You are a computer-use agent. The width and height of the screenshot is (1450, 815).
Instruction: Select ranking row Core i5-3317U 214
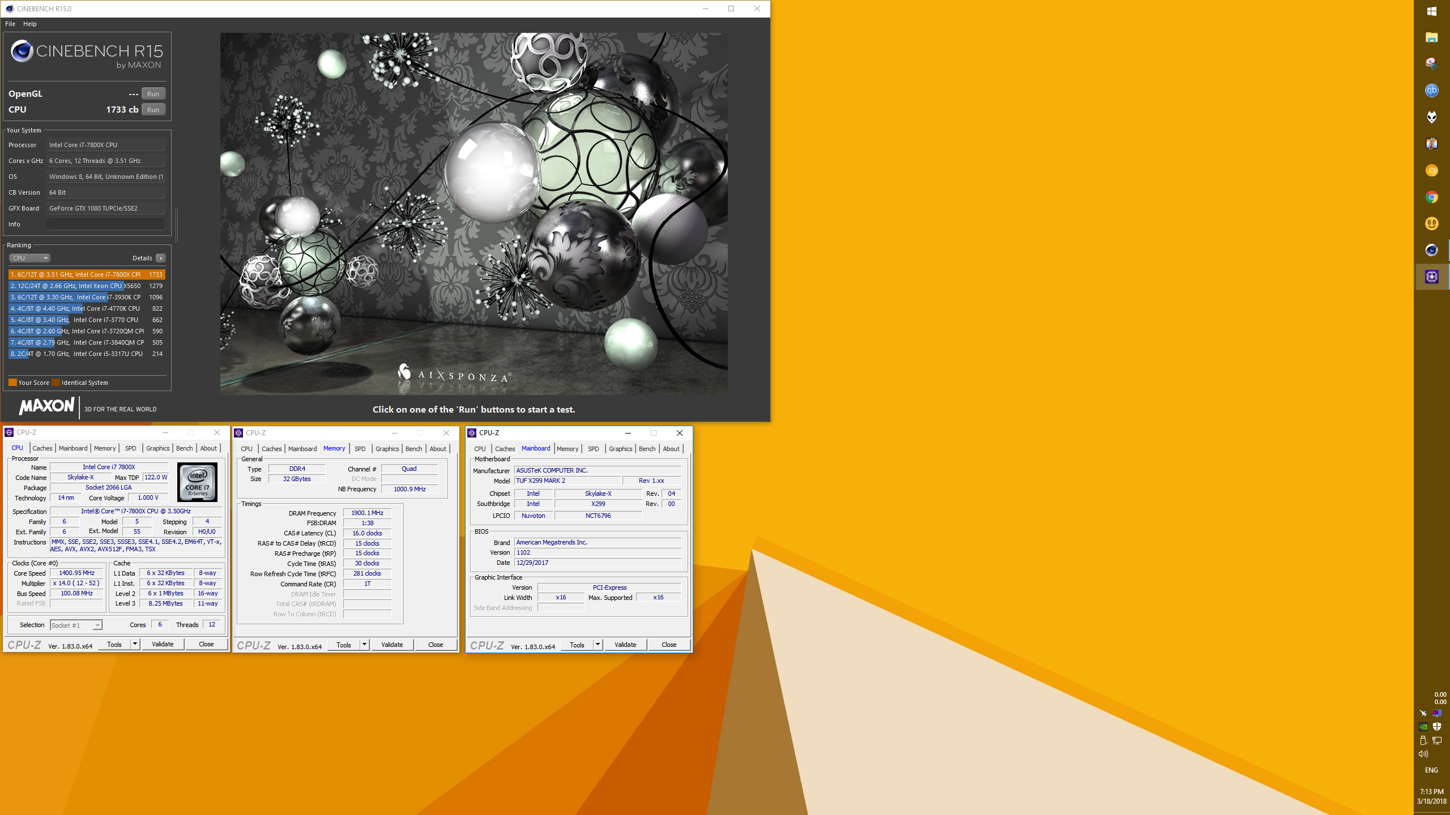pos(87,354)
